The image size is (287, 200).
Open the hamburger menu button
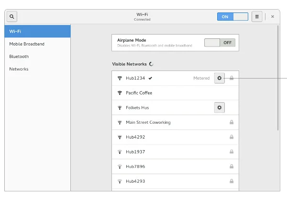[257, 16]
